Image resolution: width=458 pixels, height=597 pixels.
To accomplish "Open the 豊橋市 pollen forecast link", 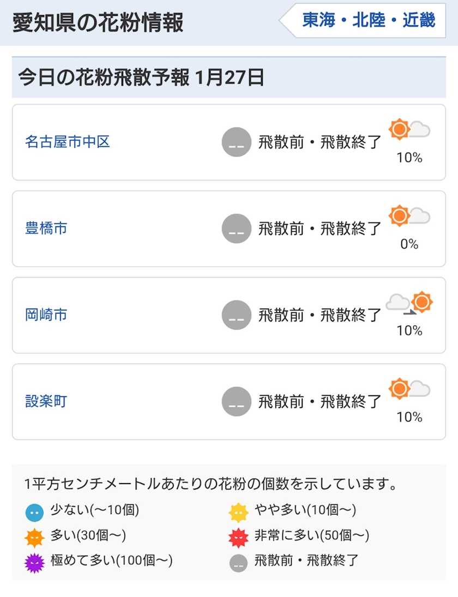I will 46,228.
